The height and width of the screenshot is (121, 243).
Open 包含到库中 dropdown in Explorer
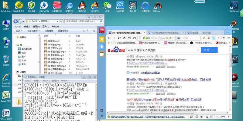point(33,31)
